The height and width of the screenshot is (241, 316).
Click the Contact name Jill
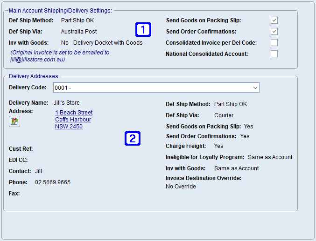tap(38, 171)
